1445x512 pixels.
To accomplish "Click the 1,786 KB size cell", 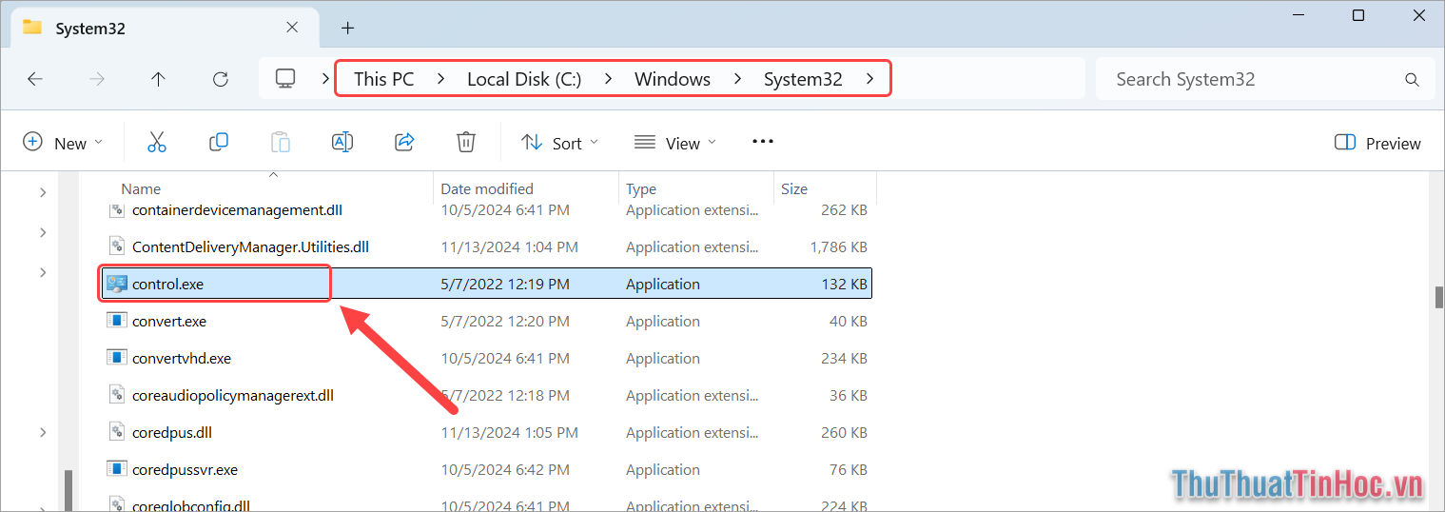I will [838, 246].
